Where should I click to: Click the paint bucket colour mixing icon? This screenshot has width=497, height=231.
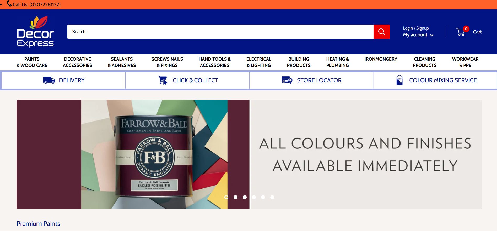tap(399, 80)
